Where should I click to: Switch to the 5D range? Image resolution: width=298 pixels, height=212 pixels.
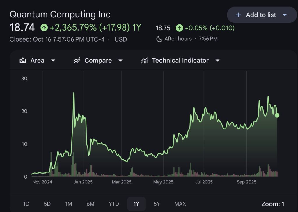tap(47, 204)
